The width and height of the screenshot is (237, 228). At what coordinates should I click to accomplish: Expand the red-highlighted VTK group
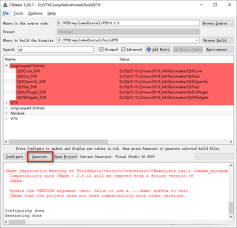coord(6,103)
